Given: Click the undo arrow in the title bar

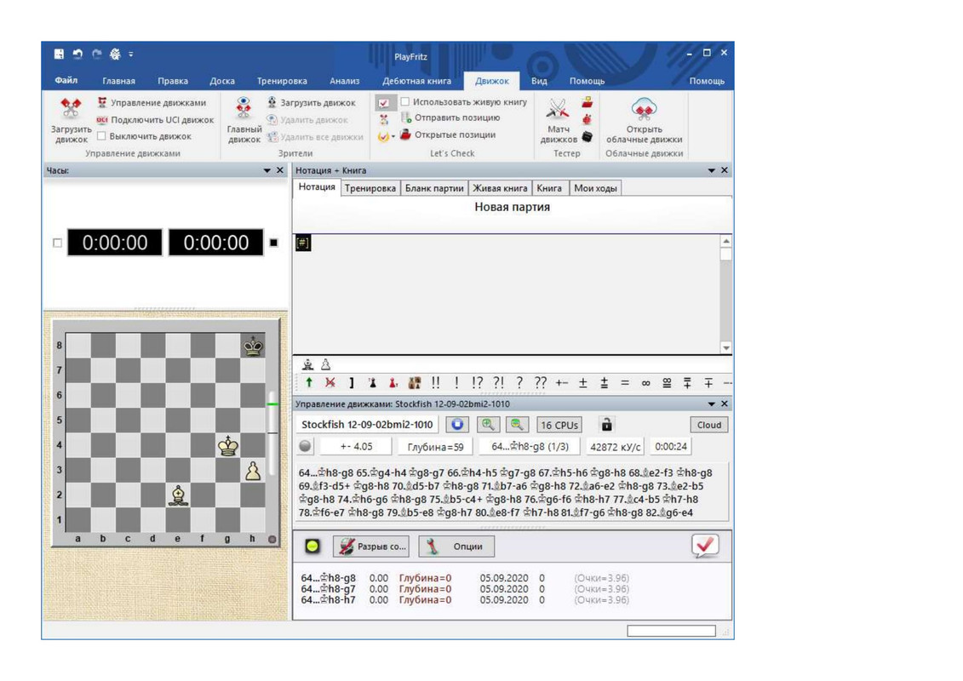Looking at the screenshot, I should pos(77,54).
